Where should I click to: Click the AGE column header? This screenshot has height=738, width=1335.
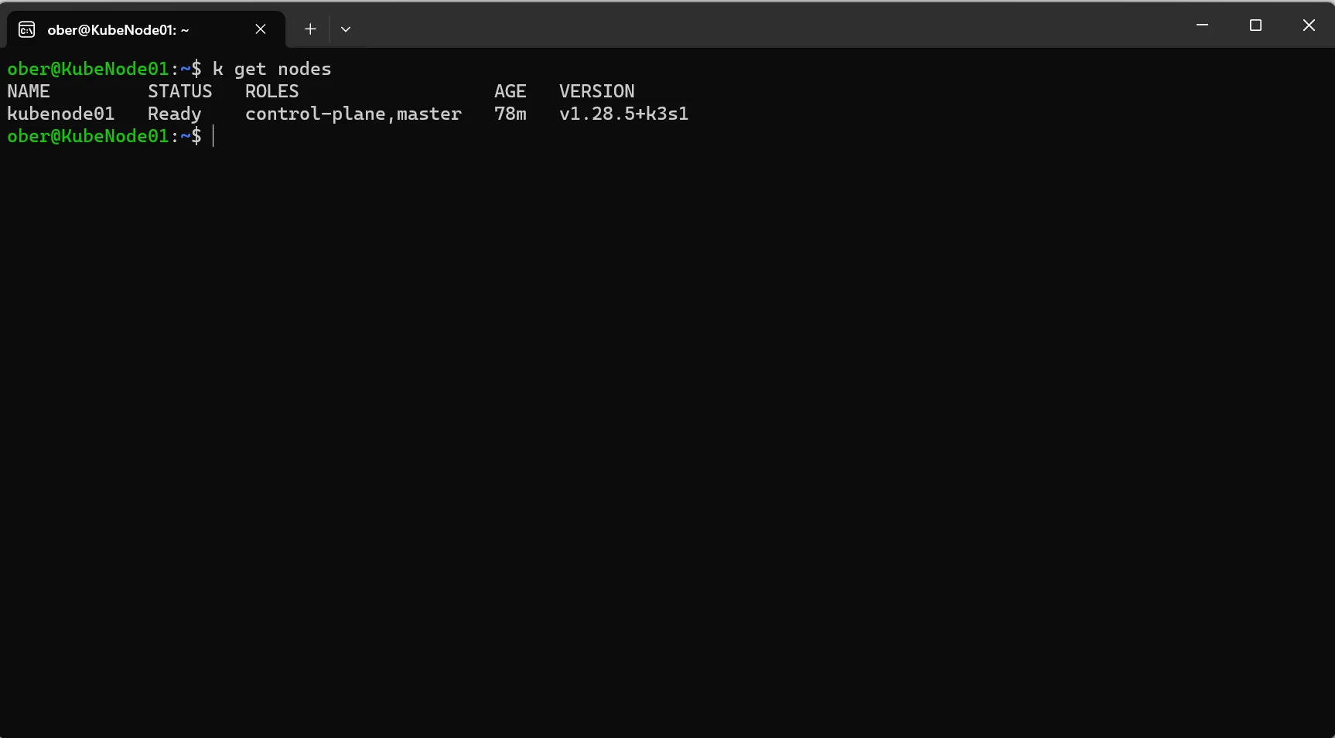[510, 91]
